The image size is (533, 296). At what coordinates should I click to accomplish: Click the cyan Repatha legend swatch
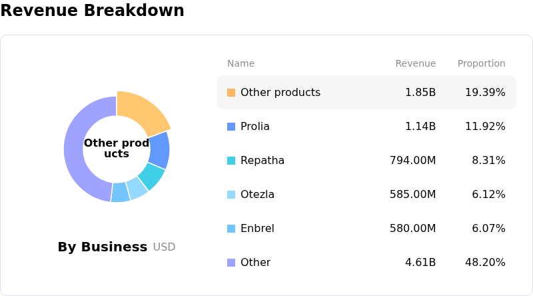pos(231,161)
